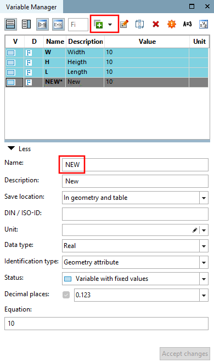Click the status icon in row L
This screenshot has height=363, width=214.
click(x=10, y=72)
